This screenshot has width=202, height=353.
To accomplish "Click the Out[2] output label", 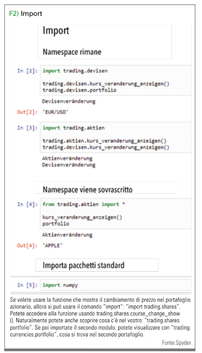I will [27, 112].
